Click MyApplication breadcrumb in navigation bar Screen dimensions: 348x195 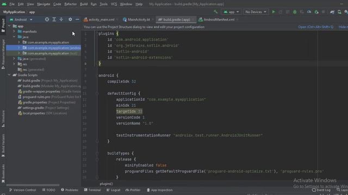coord(14,12)
